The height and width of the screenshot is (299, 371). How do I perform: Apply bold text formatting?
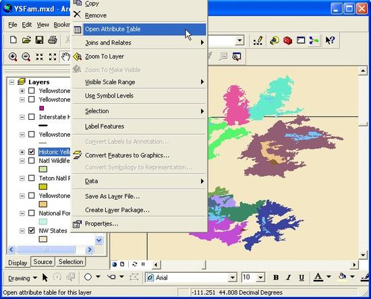point(276,277)
